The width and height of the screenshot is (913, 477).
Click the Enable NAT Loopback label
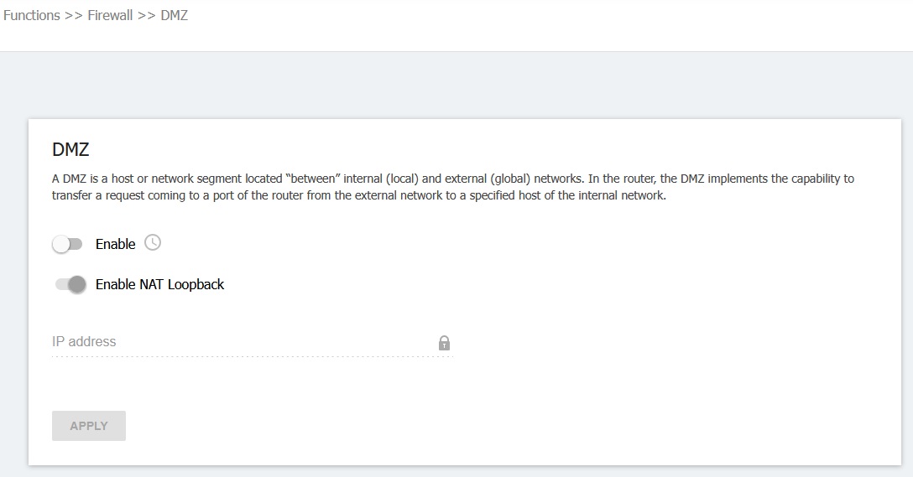click(159, 285)
